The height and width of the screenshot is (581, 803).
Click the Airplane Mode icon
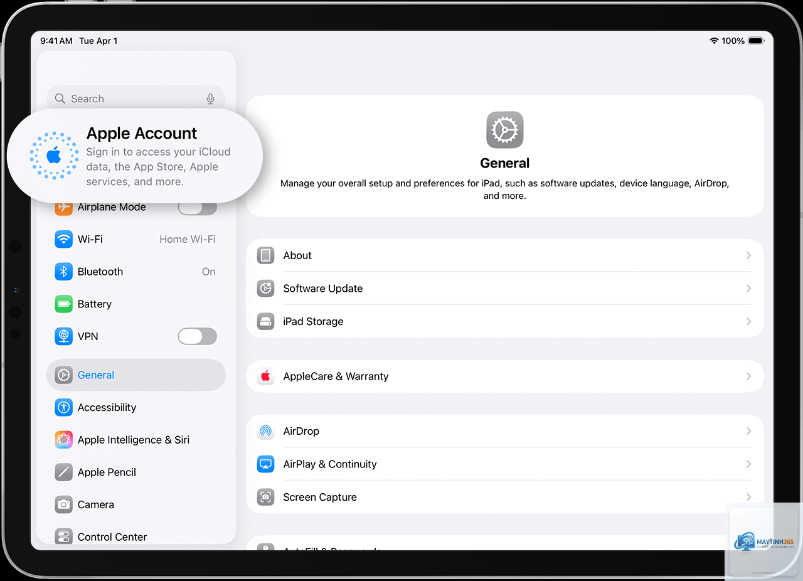click(x=63, y=207)
